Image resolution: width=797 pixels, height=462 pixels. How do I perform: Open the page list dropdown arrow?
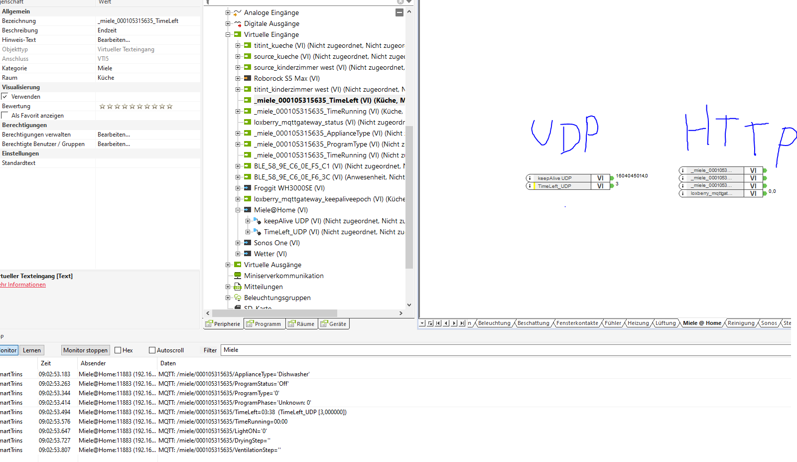coord(422,323)
